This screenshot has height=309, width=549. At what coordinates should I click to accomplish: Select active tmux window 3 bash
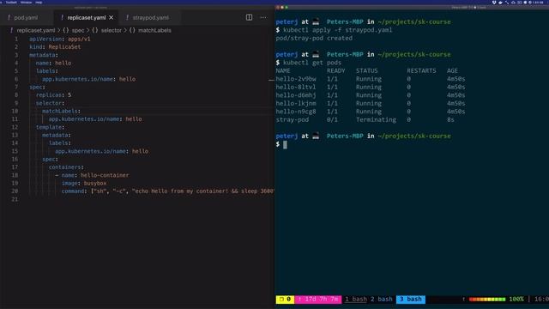(x=411, y=300)
